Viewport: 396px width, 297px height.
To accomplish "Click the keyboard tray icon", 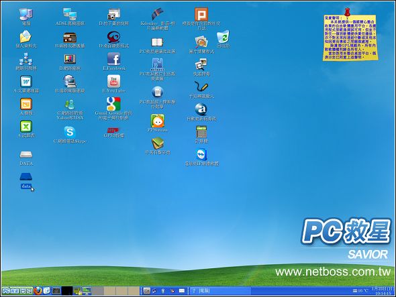I will tap(147, 291).
